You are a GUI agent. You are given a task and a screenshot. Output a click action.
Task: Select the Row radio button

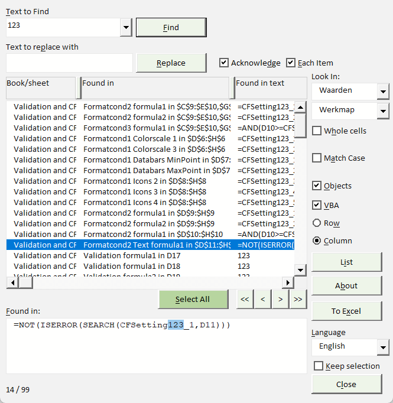tap(317, 223)
